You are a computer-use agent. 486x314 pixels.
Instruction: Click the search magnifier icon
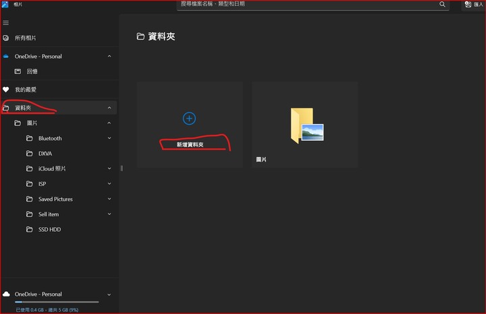[x=442, y=4]
